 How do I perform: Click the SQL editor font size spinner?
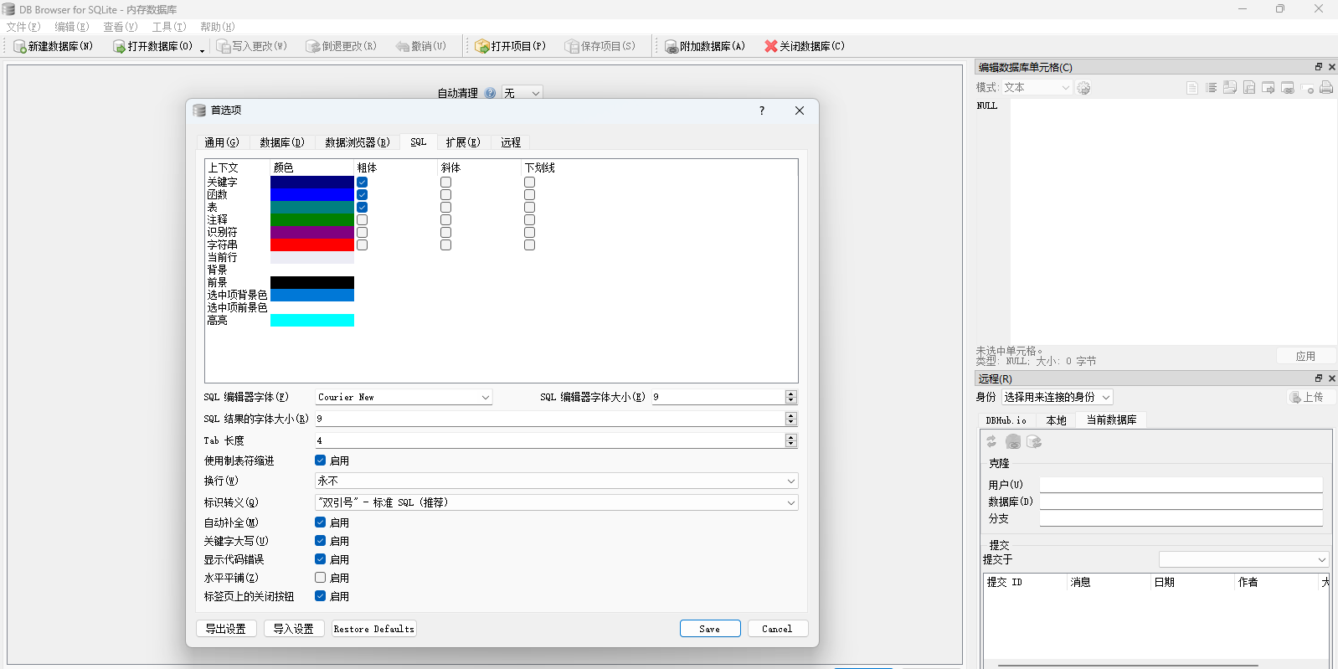(x=791, y=397)
